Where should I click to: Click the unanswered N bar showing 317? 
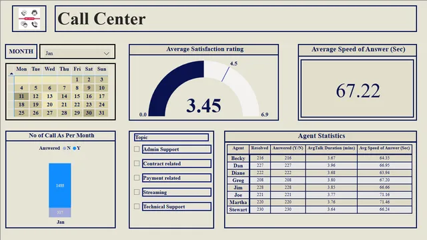click(60, 212)
